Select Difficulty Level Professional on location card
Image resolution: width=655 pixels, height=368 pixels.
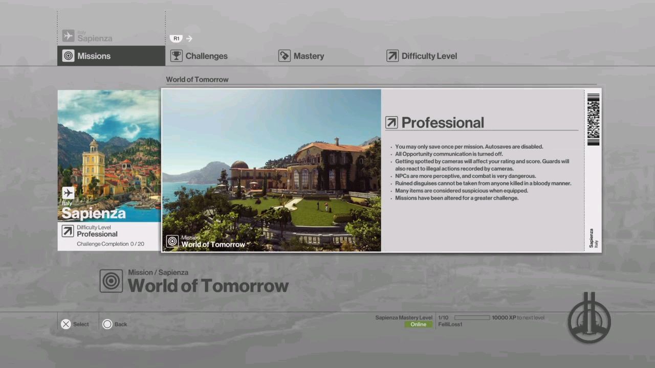coord(97,231)
